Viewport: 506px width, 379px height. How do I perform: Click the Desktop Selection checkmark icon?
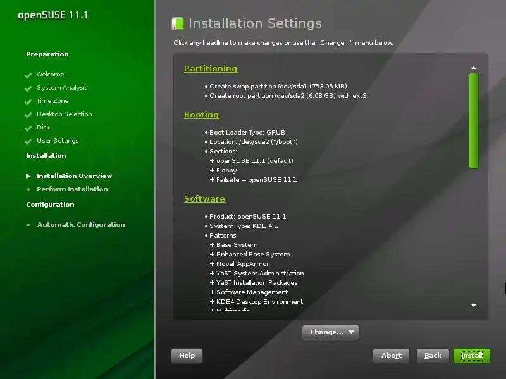(28, 115)
